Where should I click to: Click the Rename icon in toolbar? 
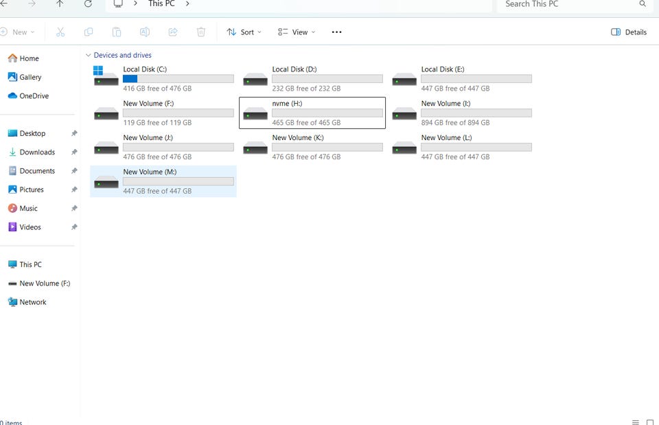[145, 32]
